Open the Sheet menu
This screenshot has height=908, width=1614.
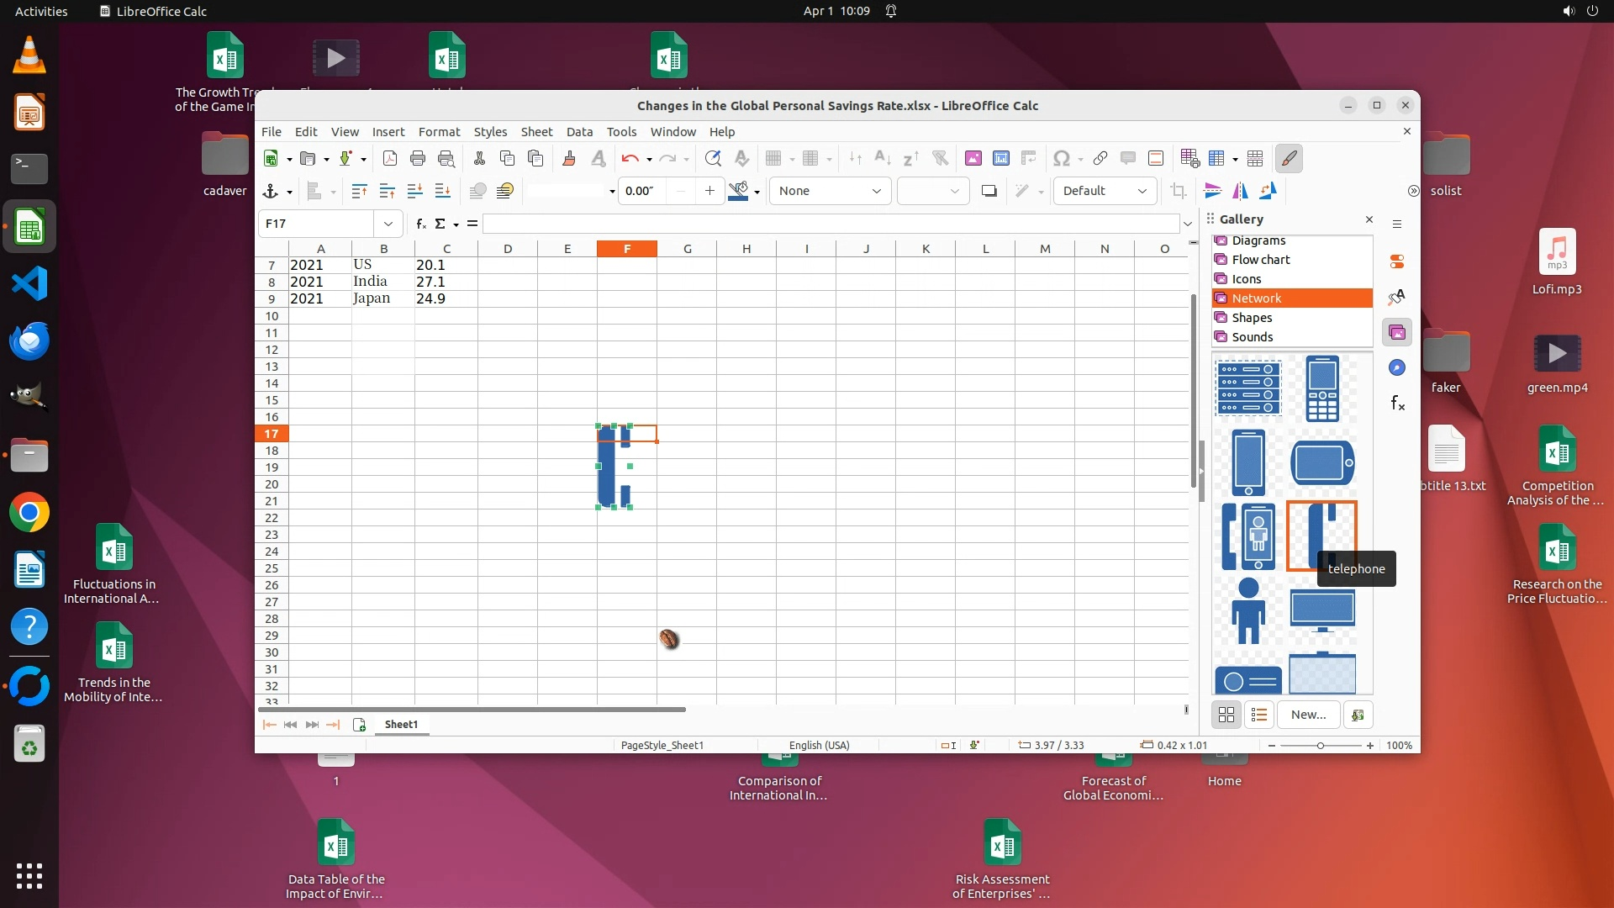point(536,132)
